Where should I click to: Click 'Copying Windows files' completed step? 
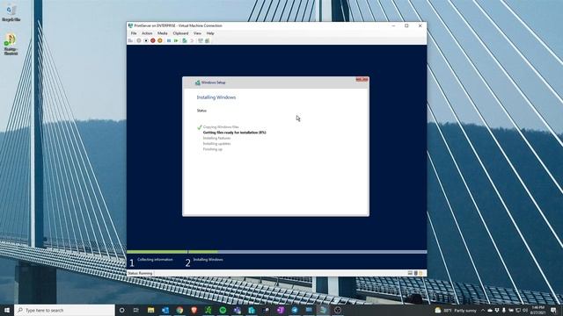point(221,127)
